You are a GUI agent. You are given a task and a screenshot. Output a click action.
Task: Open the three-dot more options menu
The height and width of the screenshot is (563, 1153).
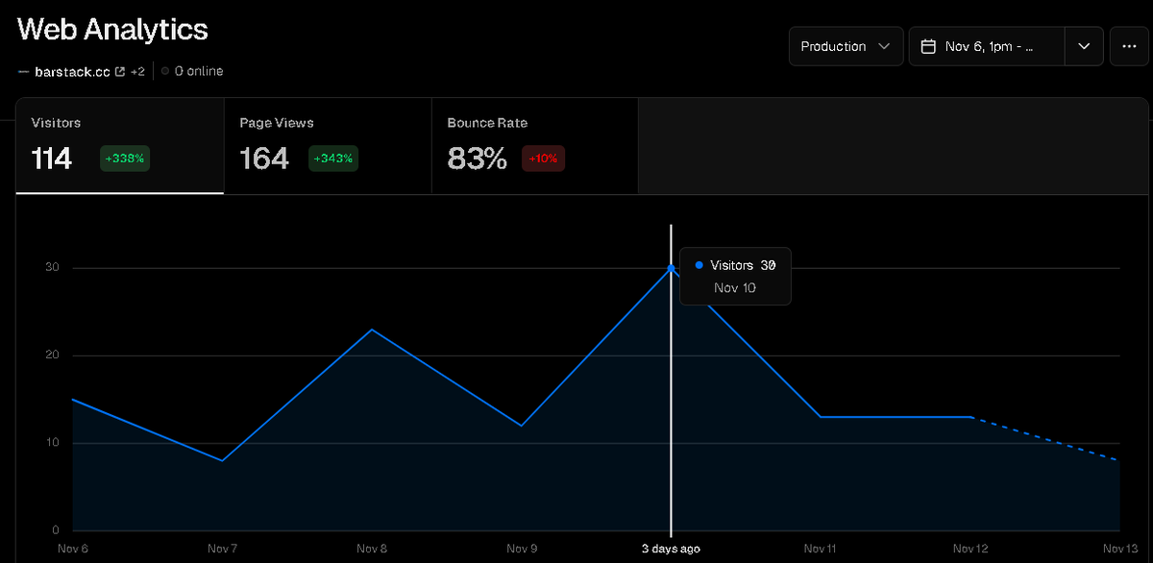pyautogui.click(x=1128, y=46)
